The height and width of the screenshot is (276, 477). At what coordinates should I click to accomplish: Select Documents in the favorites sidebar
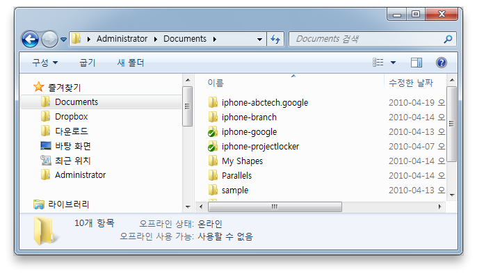pyautogui.click(x=76, y=102)
